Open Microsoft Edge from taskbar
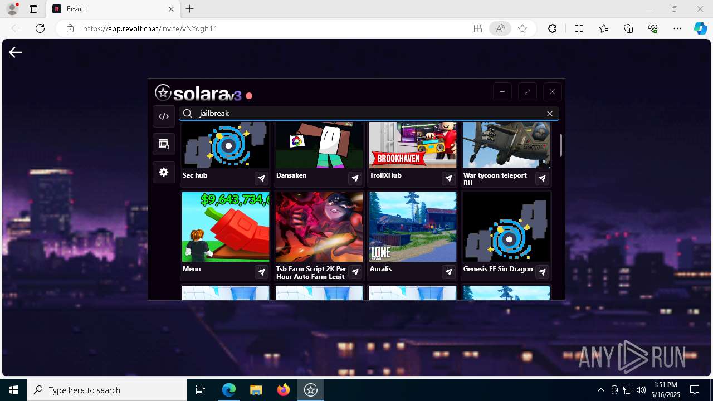Screen dimensions: 713x401 pos(229,390)
